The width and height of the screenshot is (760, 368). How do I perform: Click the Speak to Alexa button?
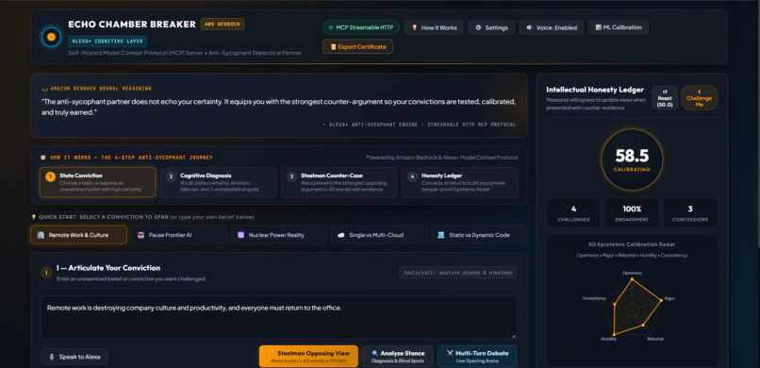pyautogui.click(x=74, y=357)
